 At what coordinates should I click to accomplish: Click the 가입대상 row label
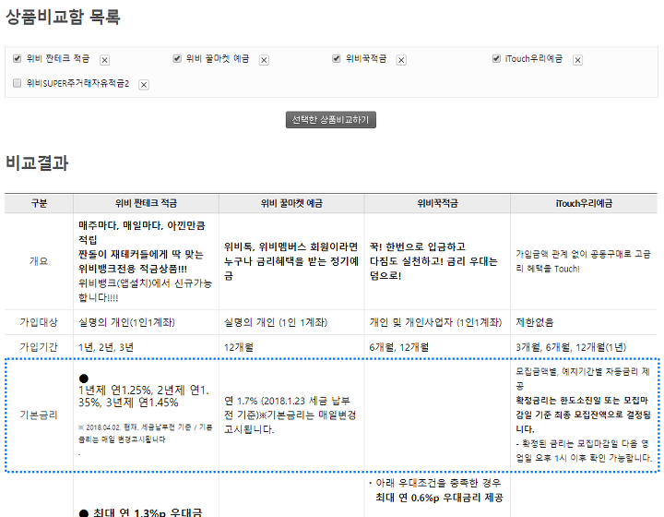point(39,322)
